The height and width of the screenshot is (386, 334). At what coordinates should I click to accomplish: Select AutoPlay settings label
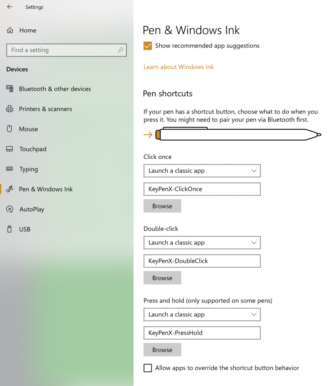32,209
